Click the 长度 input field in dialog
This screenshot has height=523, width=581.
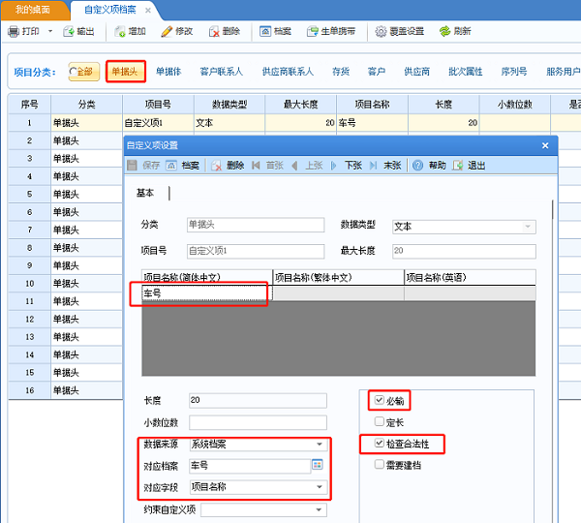pyautogui.click(x=258, y=401)
